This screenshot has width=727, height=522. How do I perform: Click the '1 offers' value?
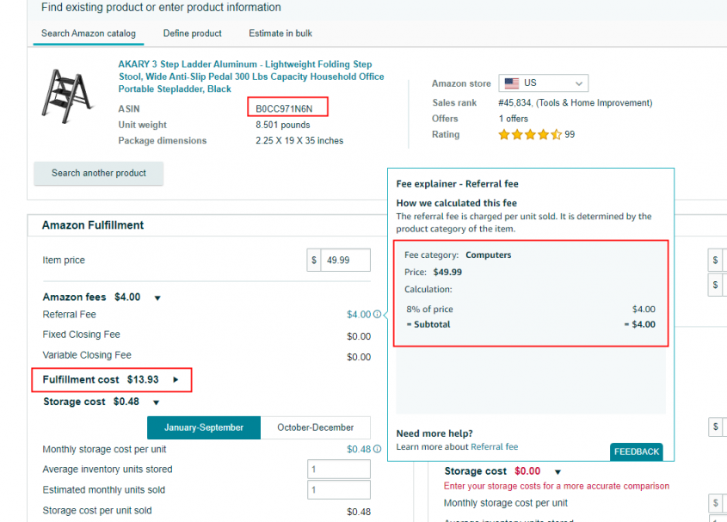(x=514, y=119)
